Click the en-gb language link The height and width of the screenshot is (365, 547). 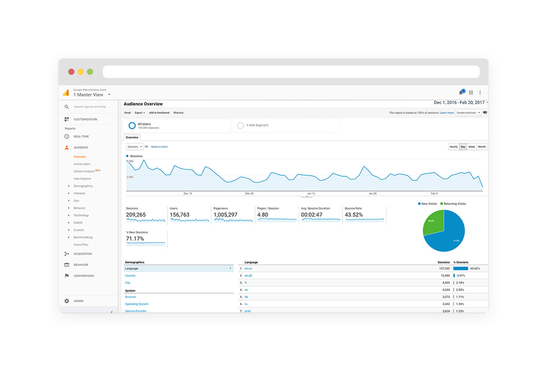click(x=248, y=276)
